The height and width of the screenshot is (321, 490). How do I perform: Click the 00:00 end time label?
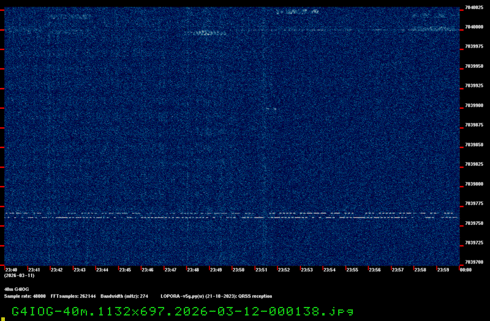pyautogui.click(x=466, y=270)
